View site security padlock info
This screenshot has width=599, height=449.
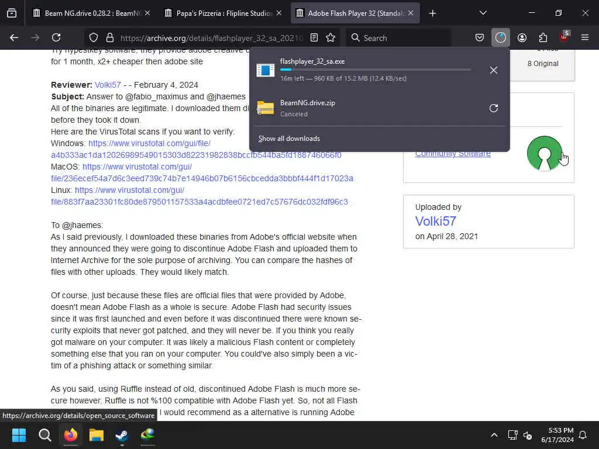[110, 38]
